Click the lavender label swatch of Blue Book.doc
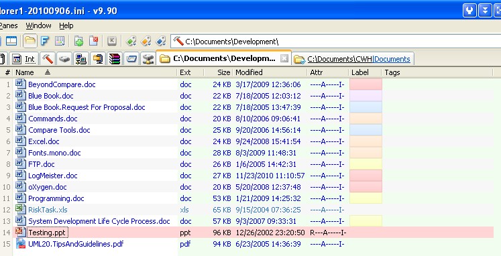Screen dimensions: 501x256 (366, 96)
